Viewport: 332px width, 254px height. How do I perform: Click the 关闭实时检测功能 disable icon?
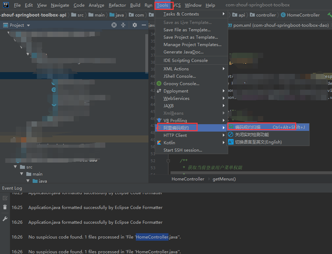231,134
